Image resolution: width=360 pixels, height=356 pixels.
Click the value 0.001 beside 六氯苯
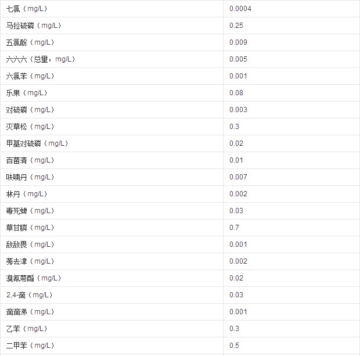[238, 76]
